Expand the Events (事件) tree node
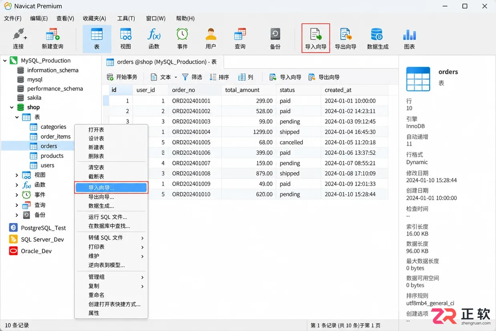This screenshot has width=496, height=331. (x=17, y=195)
